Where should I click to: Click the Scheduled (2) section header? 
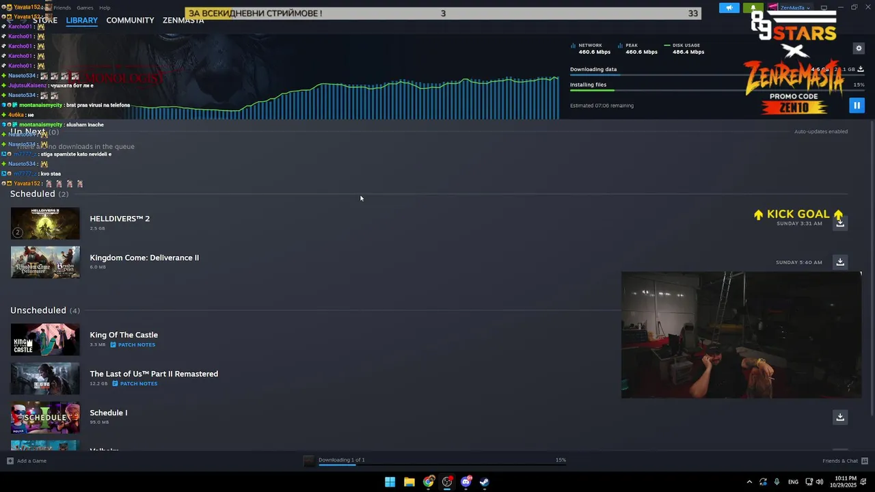tap(39, 194)
